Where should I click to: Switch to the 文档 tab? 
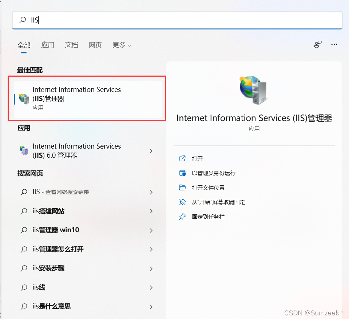tap(71, 45)
